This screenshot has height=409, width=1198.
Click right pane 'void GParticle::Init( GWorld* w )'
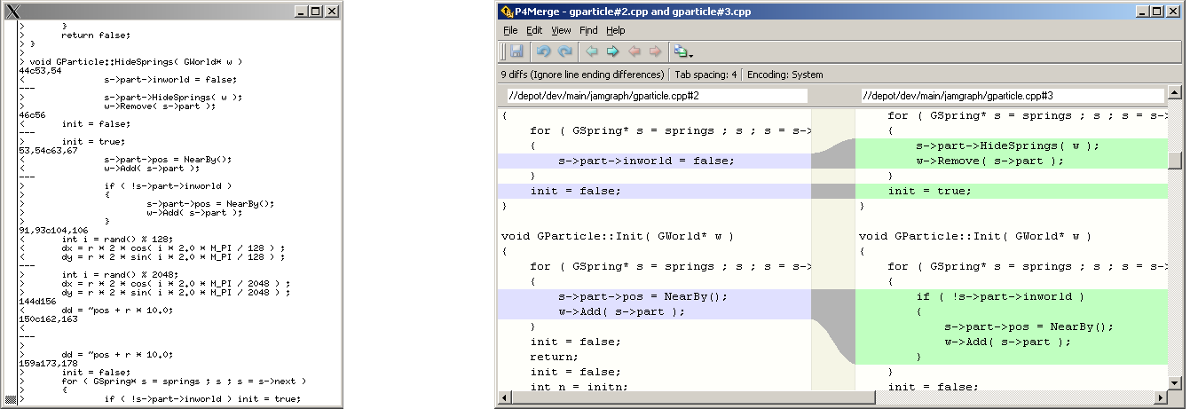click(974, 236)
